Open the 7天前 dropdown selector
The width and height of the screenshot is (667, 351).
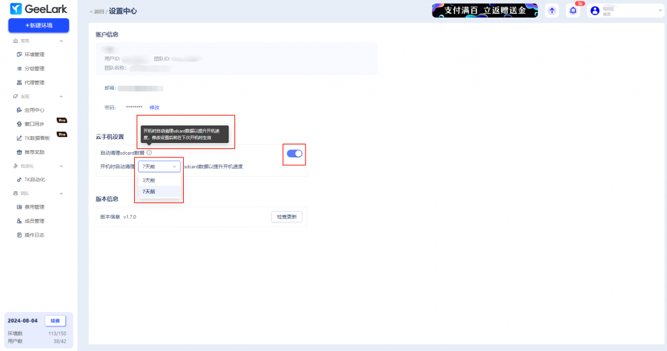(159, 166)
